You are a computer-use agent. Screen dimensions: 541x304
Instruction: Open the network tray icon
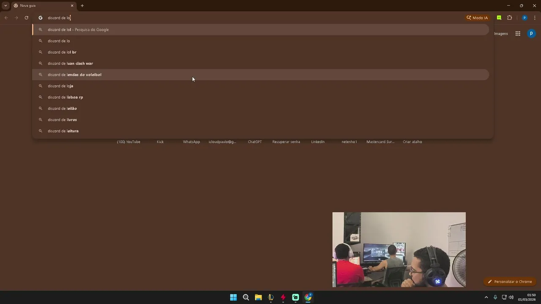coord(504,297)
